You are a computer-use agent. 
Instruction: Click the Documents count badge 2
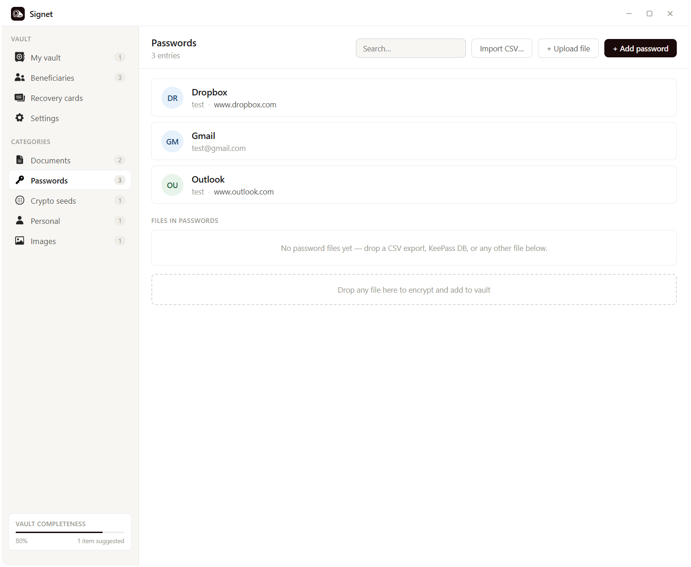point(120,160)
